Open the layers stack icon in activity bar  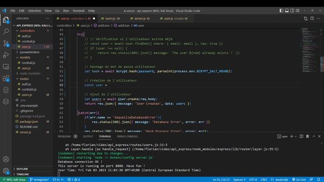(x=6, y=102)
